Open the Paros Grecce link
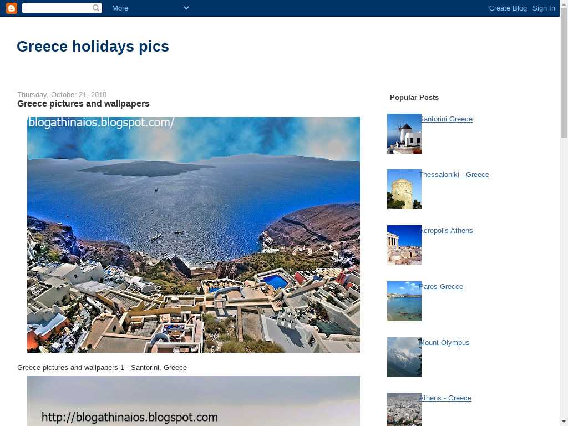Viewport: 568px width, 426px height. 441,287
